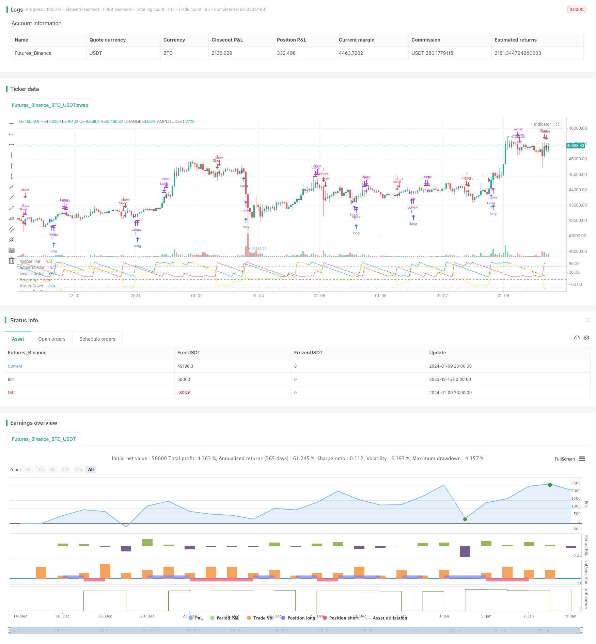Select the vertical ray line drawing tool

[x=12, y=166]
